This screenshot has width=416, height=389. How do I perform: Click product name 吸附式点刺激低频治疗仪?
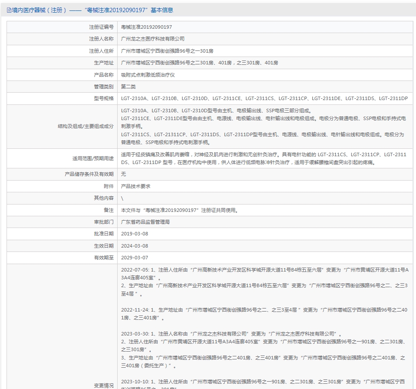[148, 75]
